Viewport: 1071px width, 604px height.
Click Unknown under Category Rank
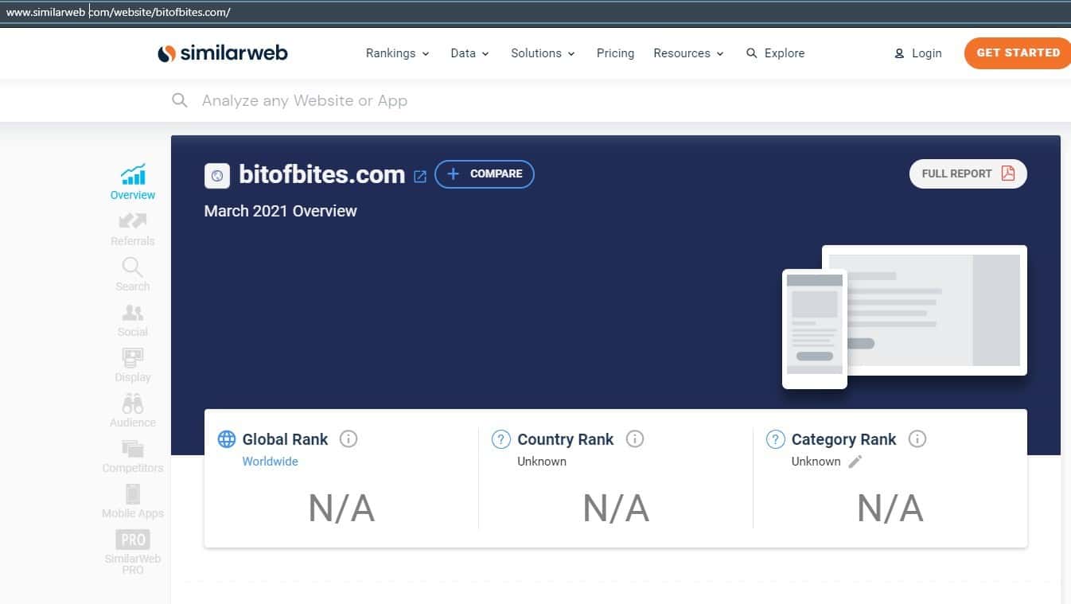coord(816,462)
